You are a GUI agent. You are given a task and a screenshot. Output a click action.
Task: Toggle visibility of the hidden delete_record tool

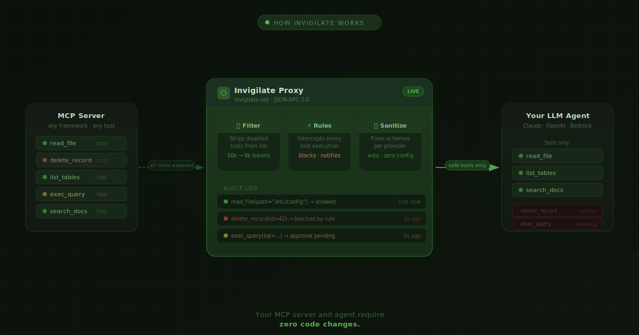click(x=557, y=211)
